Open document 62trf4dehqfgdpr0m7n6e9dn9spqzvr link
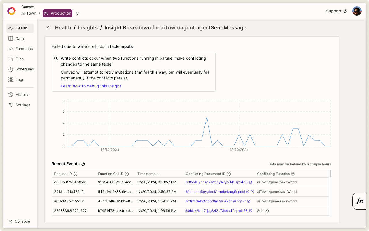The image size is (369, 231). [218, 201]
